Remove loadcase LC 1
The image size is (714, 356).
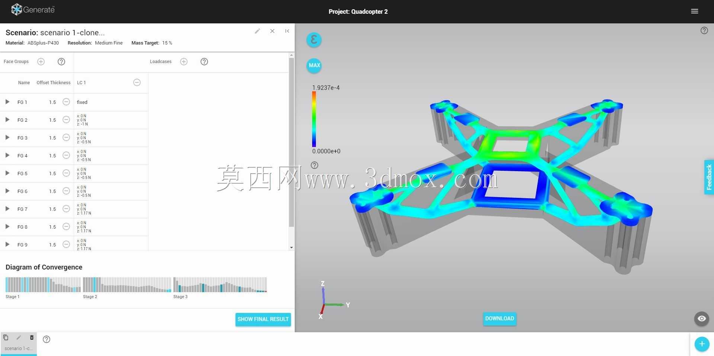(x=137, y=82)
